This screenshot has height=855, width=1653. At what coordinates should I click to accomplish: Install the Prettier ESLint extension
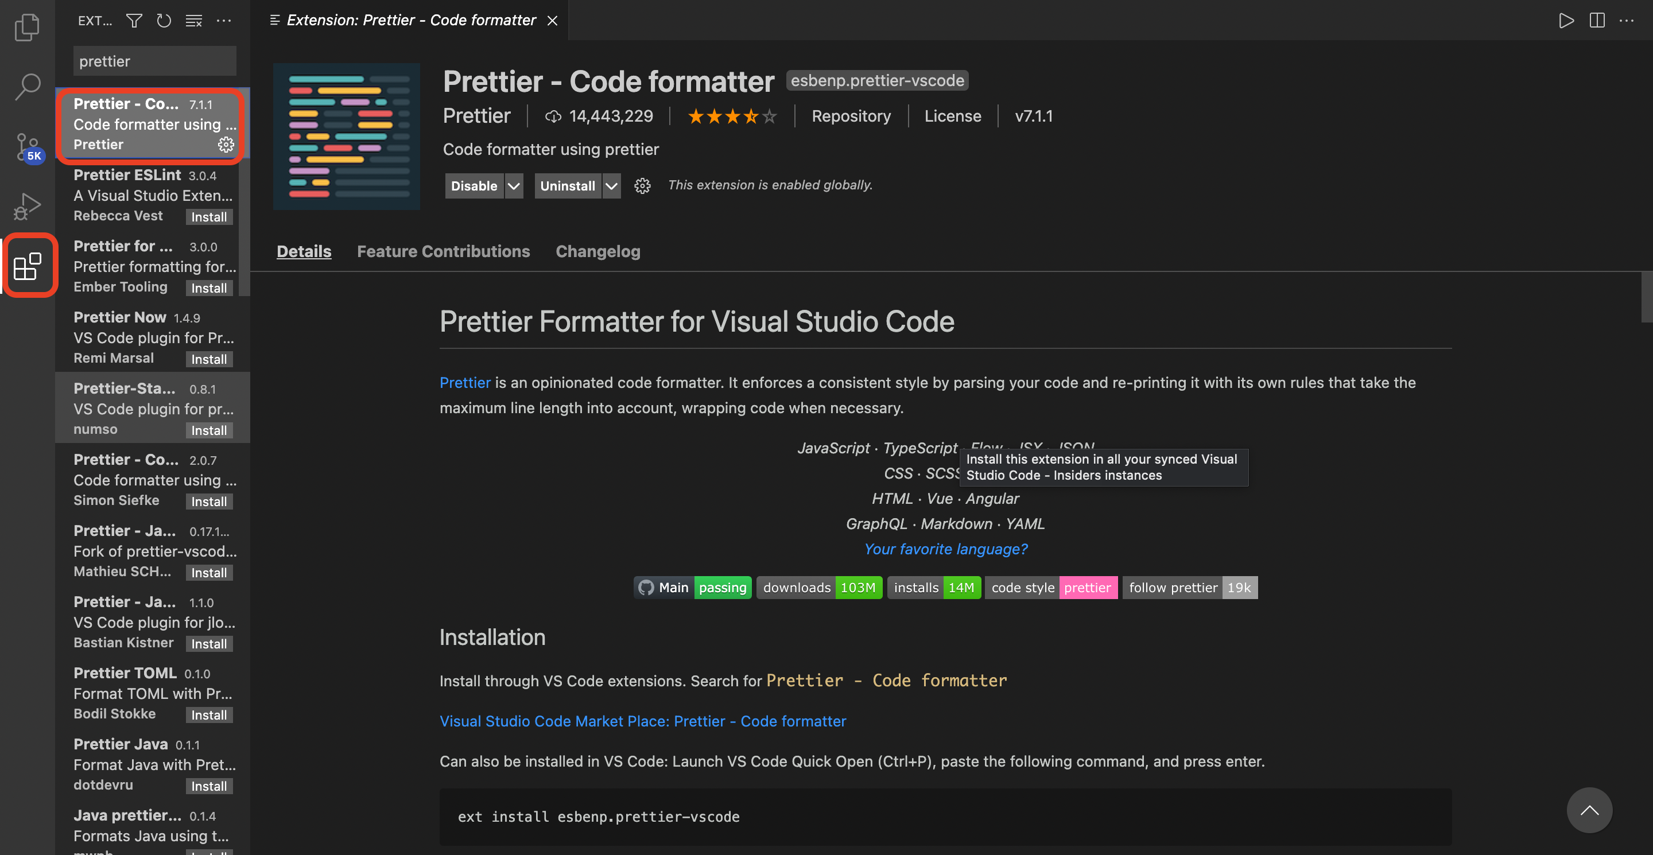(208, 217)
